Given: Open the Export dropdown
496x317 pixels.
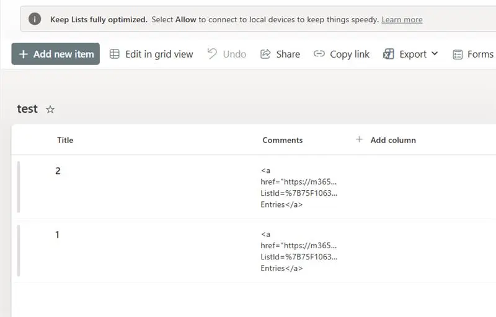Looking at the screenshot, I should [410, 54].
